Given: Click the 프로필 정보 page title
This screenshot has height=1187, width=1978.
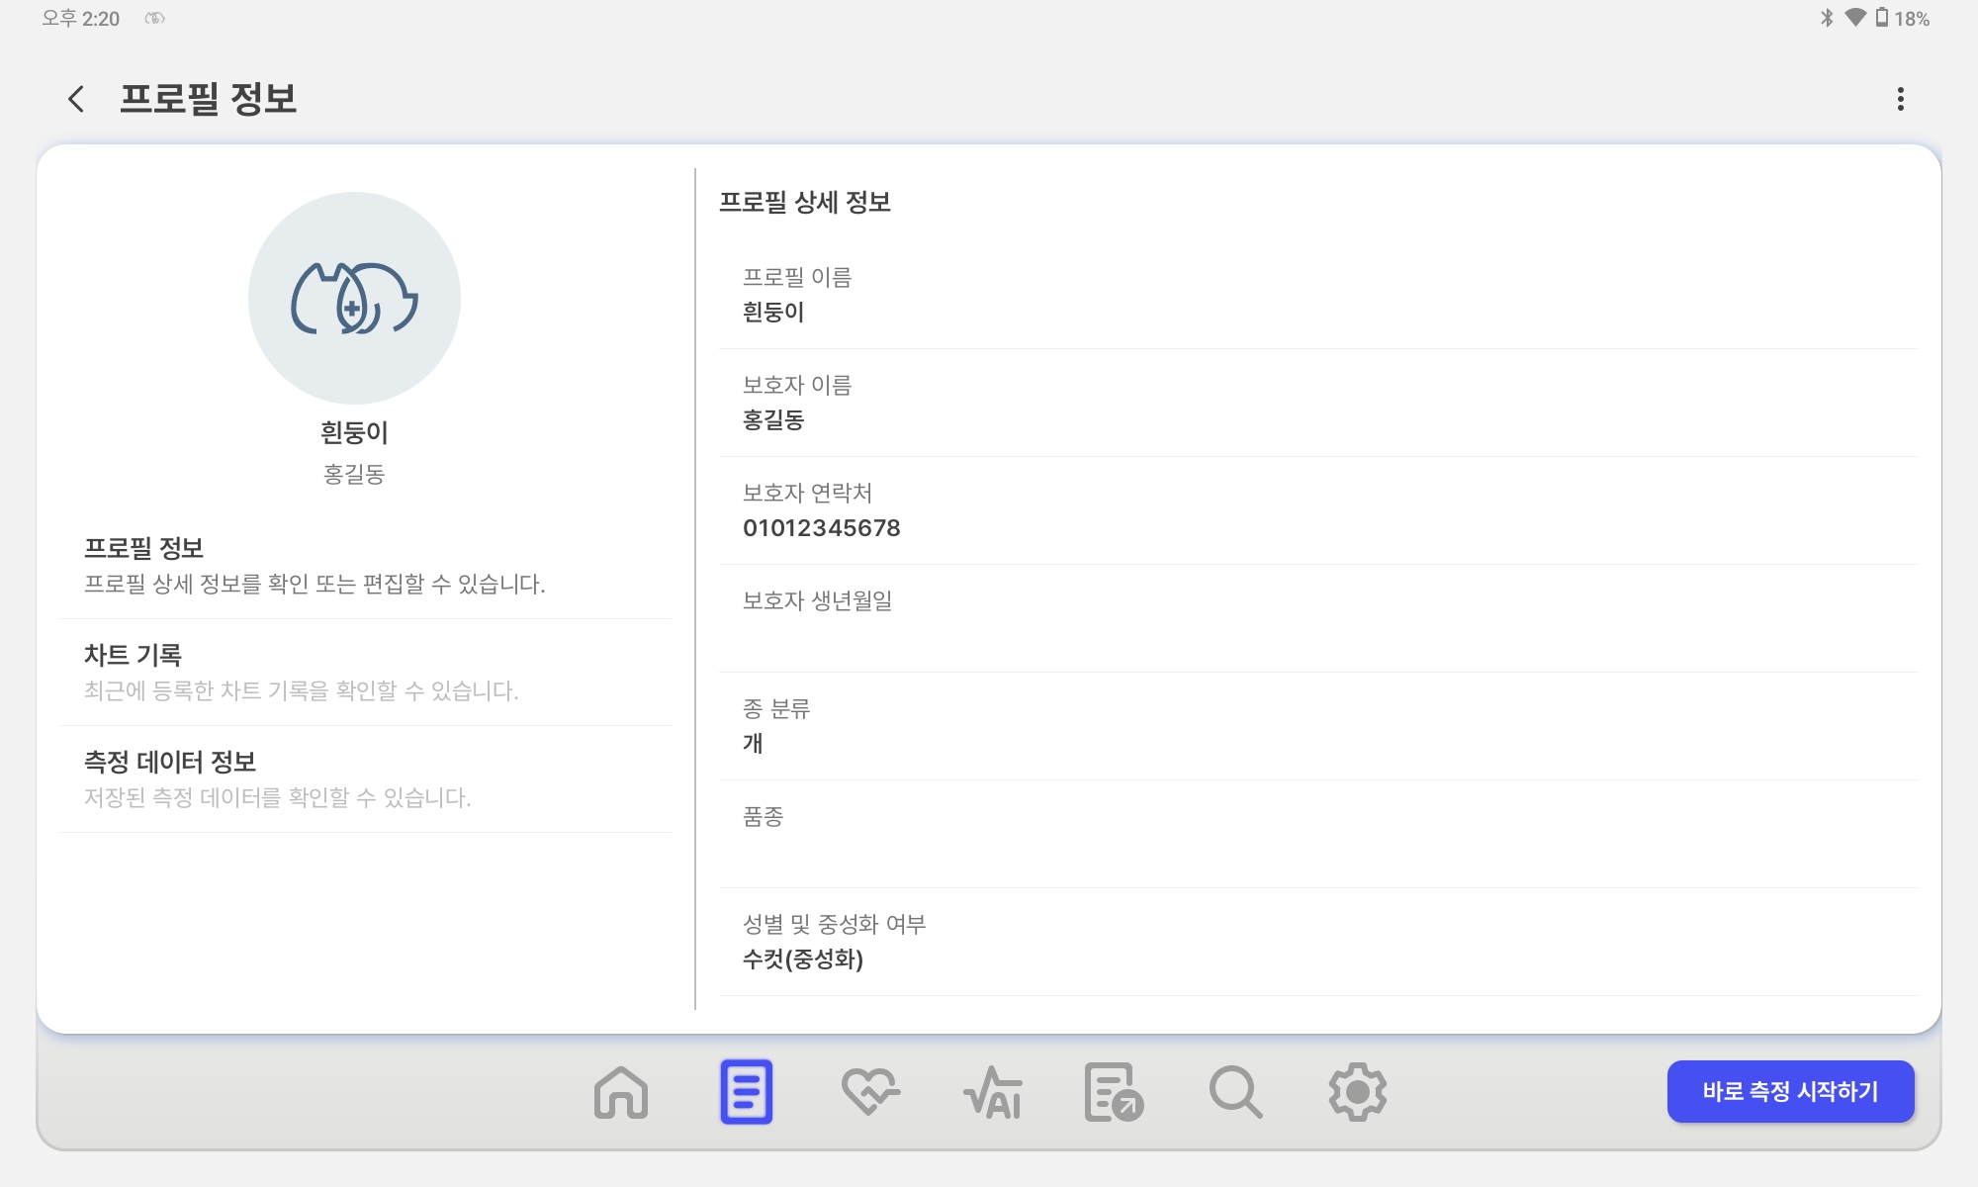Looking at the screenshot, I should (208, 99).
